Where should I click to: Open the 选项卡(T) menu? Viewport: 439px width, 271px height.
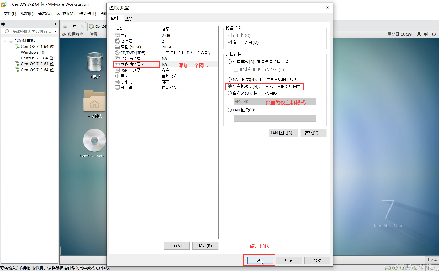point(88,14)
